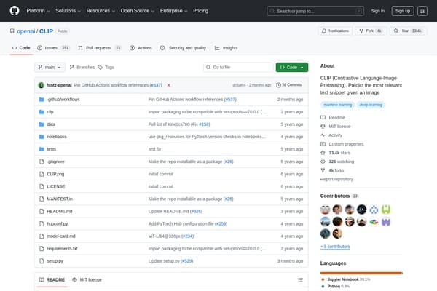437x291 pixels.
Task: Open the setup.py file
Action: click(55, 261)
